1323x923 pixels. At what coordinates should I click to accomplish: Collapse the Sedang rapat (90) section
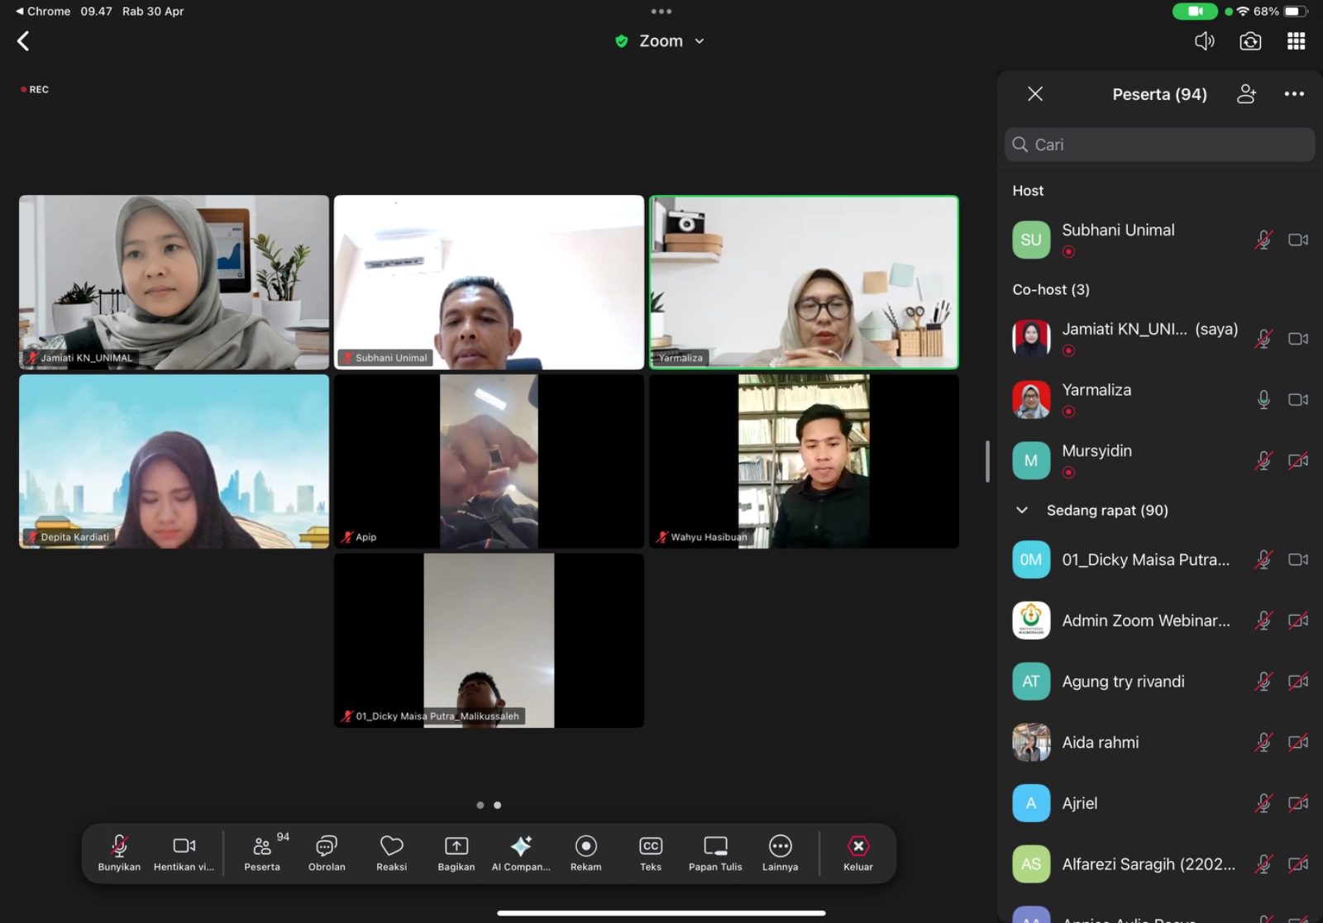coord(1022,511)
